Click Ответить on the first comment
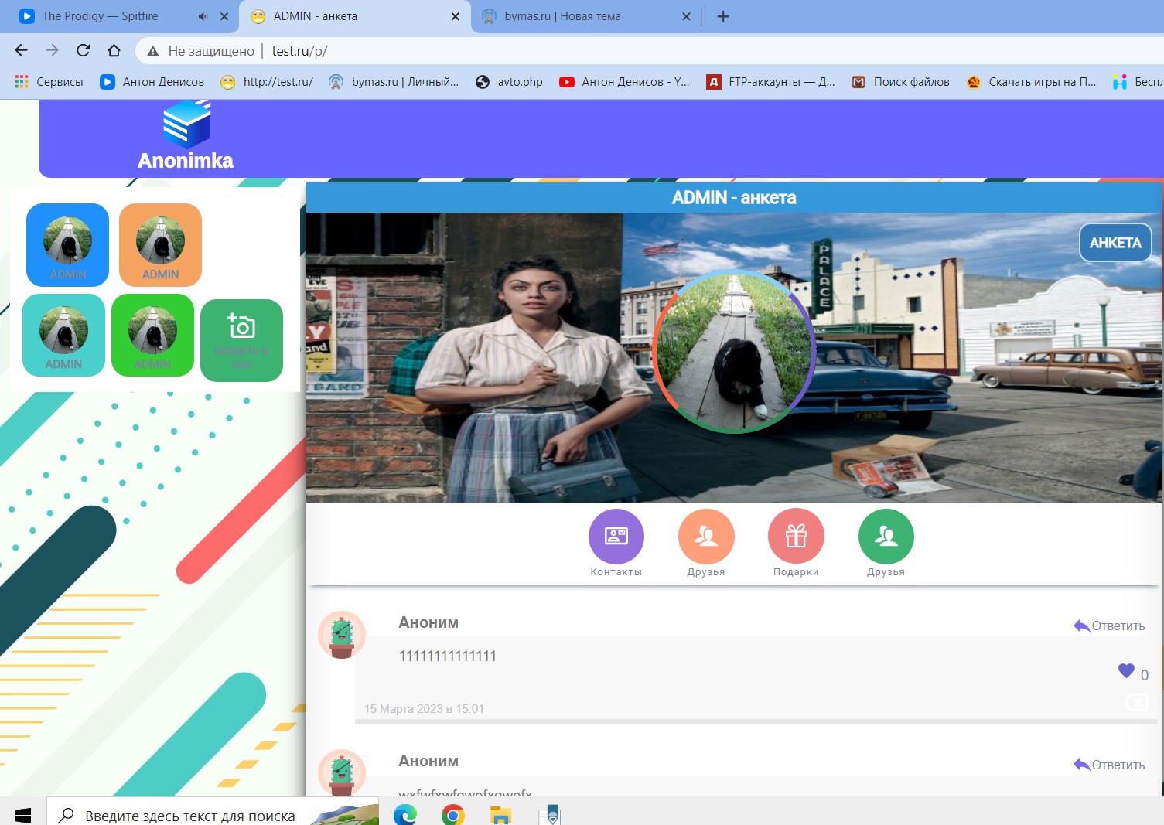The width and height of the screenshot is (1164, 825). click(1109, 626)
